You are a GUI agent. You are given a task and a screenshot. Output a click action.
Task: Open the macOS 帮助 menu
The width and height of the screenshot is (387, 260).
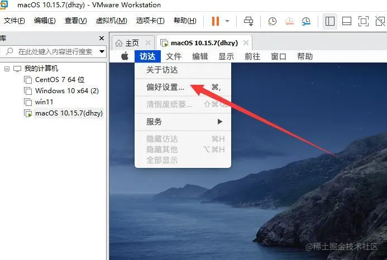305,56
